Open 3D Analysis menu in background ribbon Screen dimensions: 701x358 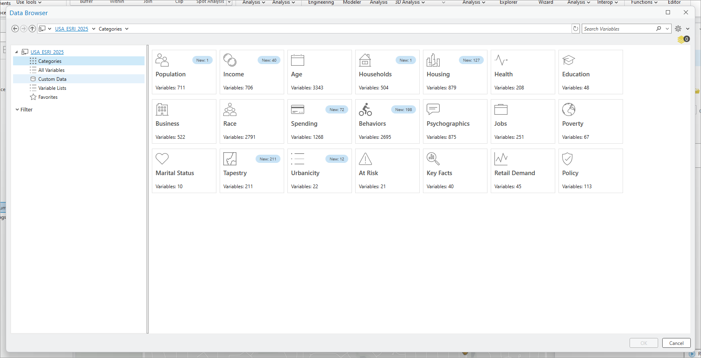410,2
